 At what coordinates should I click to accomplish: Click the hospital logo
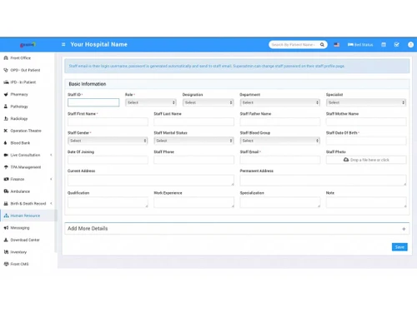coord(28,44)
